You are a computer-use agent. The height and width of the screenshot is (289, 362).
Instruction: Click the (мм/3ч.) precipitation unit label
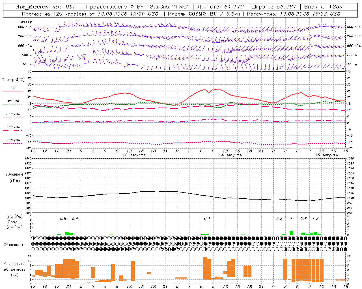14,217
